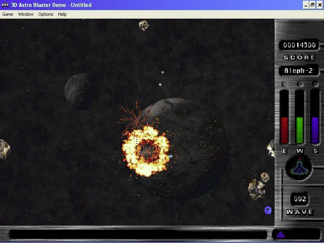Click the SCORE label plate
The image size is (324, 243).
[299, 58]
